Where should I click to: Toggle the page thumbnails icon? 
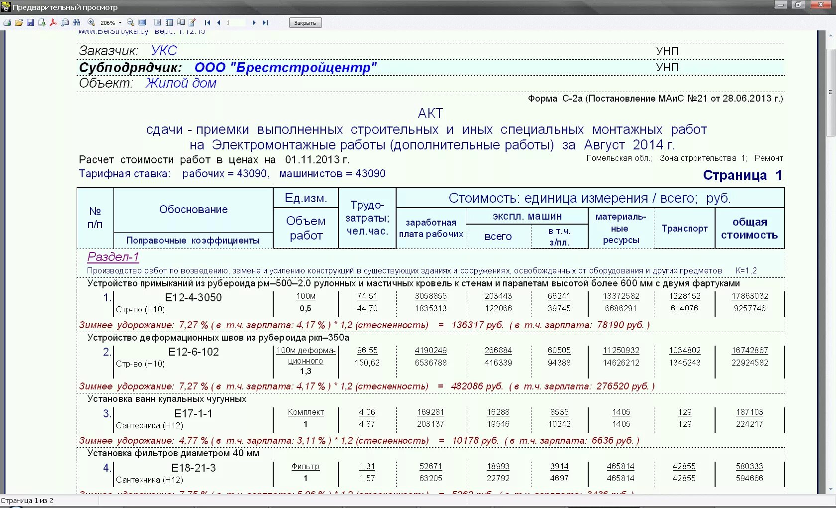pos(169,22)
